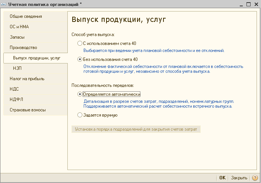Image resolution: width=261 pixels, height=183 pixels.
Task: Click the "Выпуск продукции, услуг" heading
Action: tap(119, 20)
